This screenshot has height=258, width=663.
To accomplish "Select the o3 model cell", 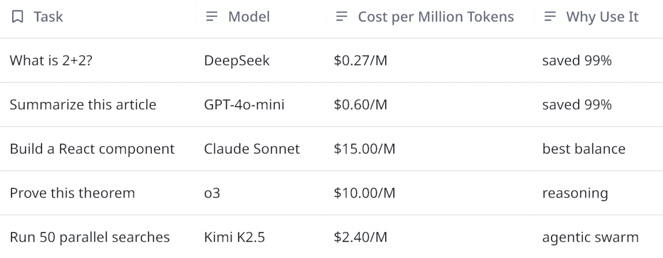I will tap(212, 193).
